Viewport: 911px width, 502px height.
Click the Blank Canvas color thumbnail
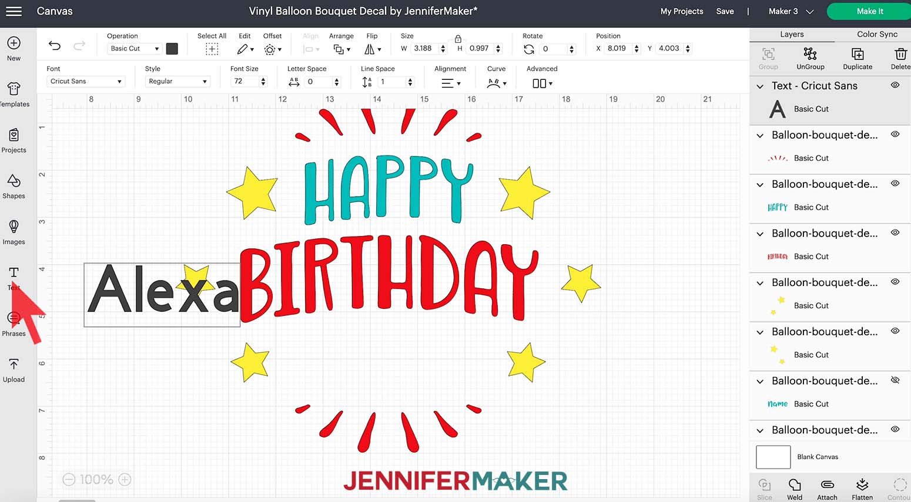pos(773,457)
